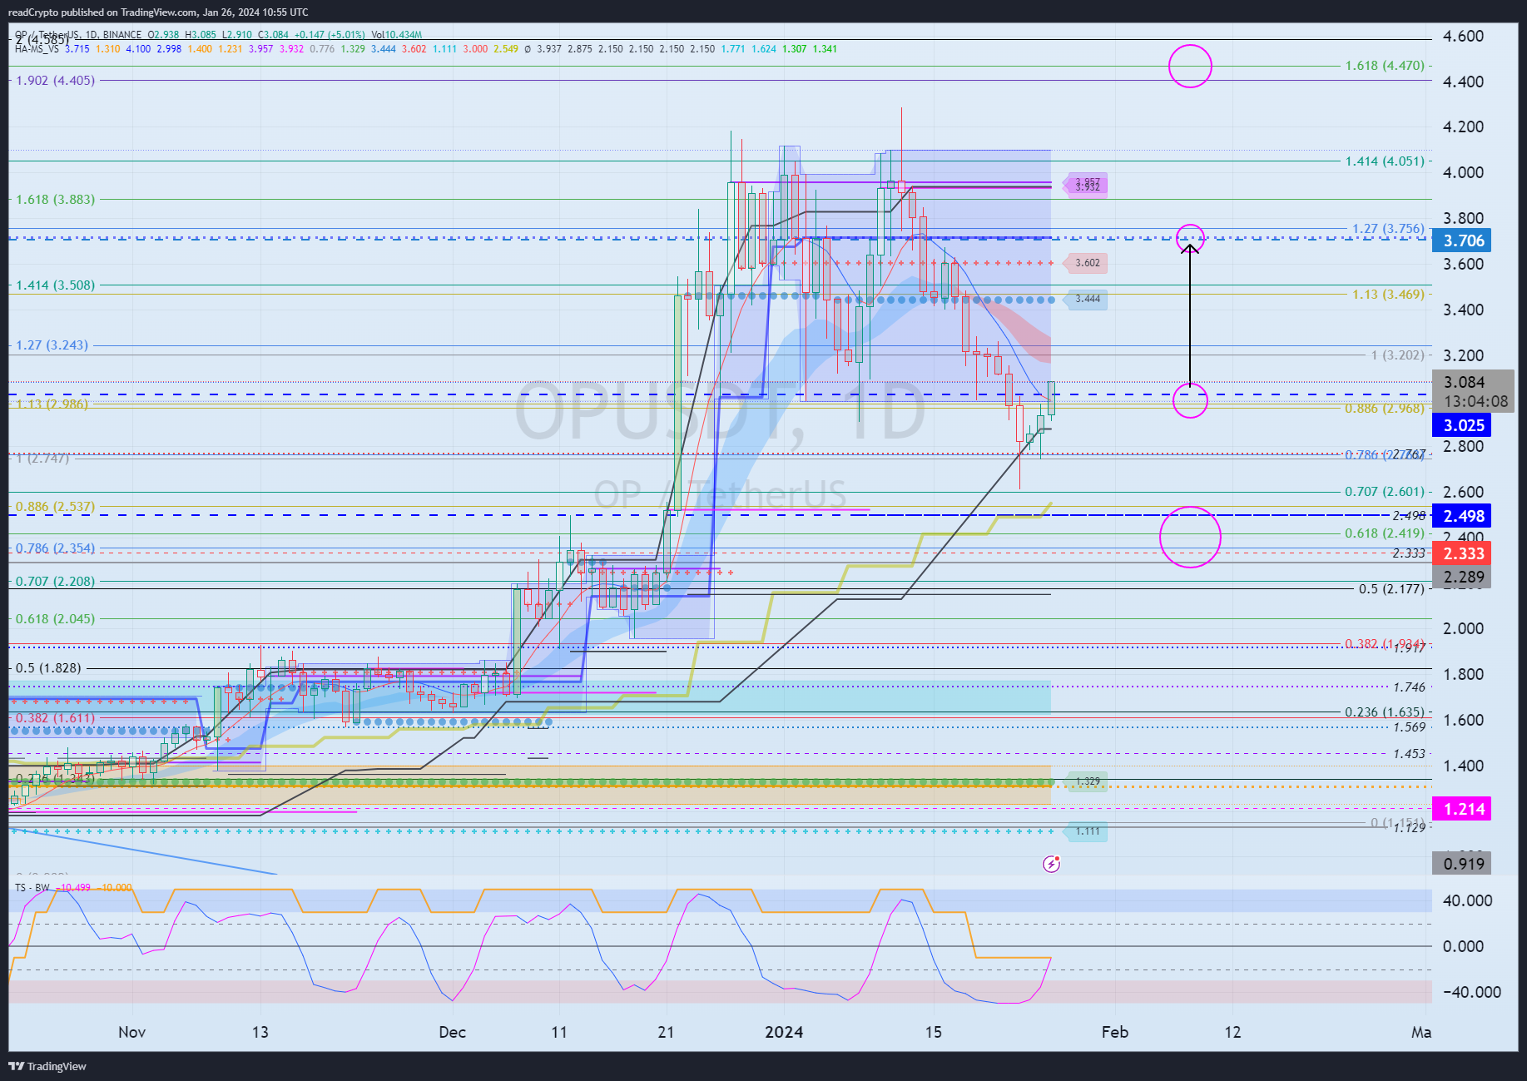Select the 1.13 (3.469) Fibonacci label
Viewport: 1527px width, 1081px height.
tap(1388, 295)
